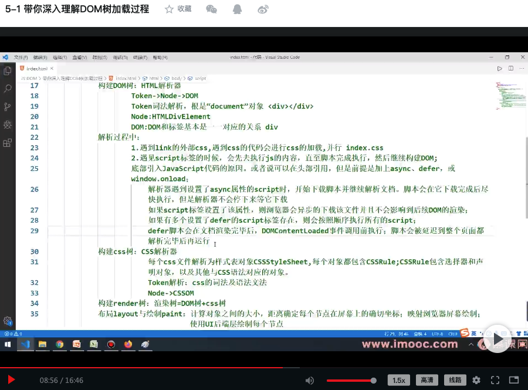528x390 pixels.
Task: Open the 高清 quality dropdown
Action: pos(427,380)
